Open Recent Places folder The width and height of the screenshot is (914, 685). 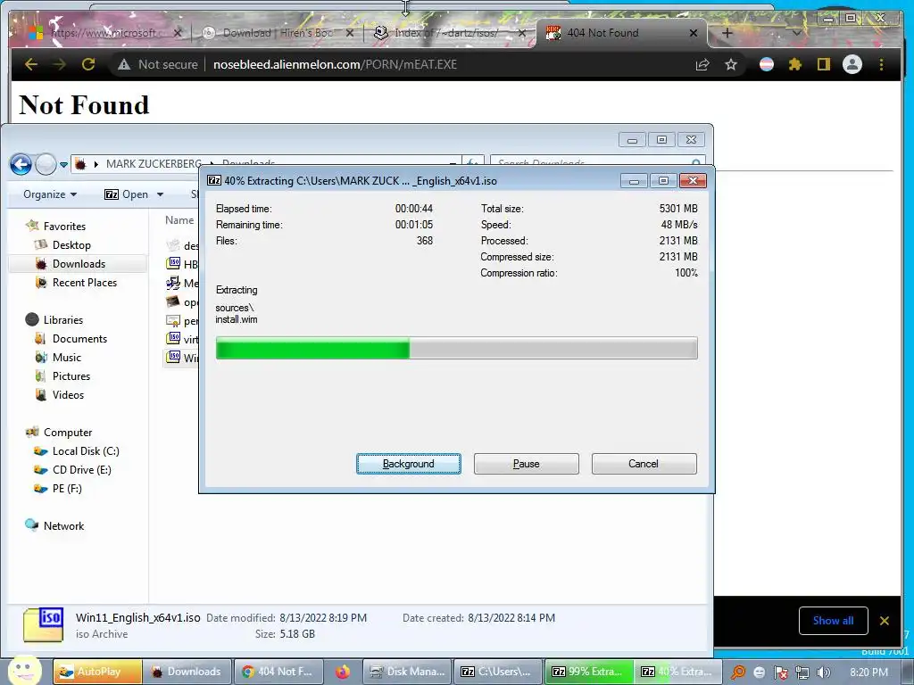(x=77, y=283)
